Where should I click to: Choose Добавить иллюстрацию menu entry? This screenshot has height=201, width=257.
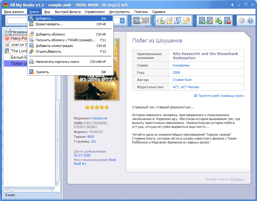coord(71,46)
